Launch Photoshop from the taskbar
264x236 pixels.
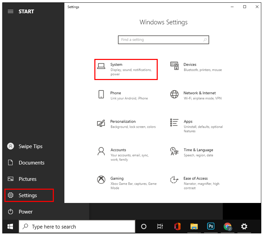[211, 226]
